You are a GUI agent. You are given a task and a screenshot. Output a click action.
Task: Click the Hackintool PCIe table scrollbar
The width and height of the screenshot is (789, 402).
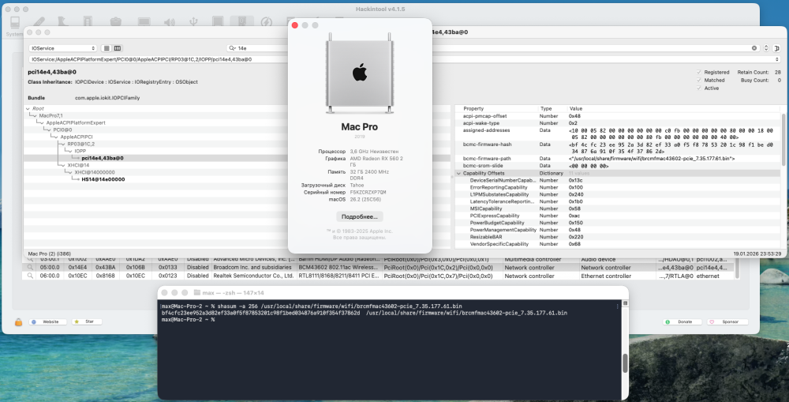[737, 268]
